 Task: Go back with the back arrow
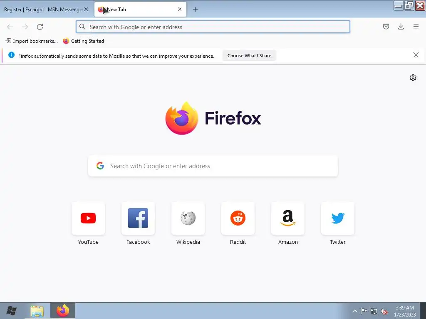coord(10,27)
